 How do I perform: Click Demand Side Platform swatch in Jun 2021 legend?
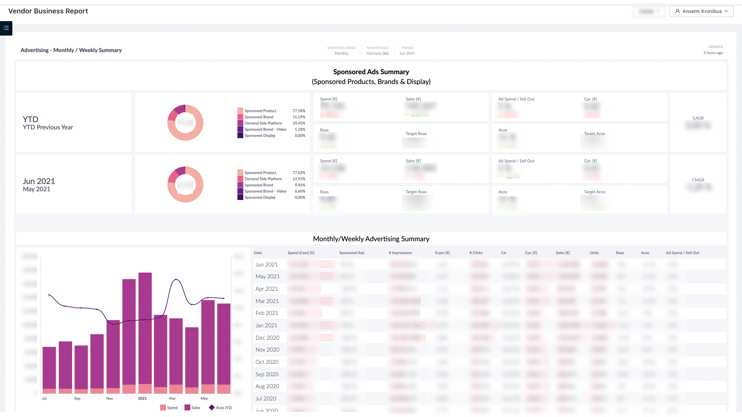(x=240, y=179)
